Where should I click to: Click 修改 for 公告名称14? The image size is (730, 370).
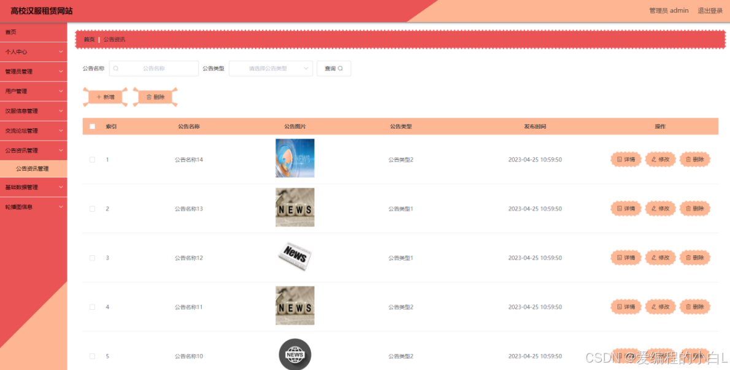coord(660,159)
